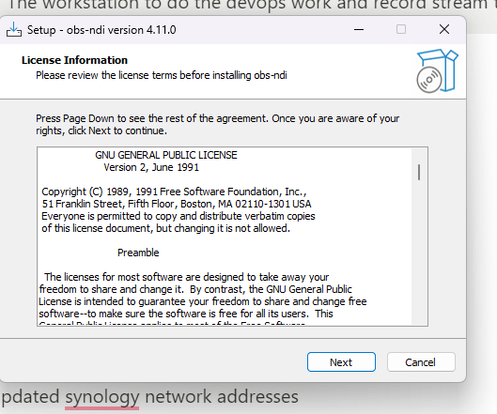Click "Press Page Down to see" instruction text
The height and width of the screenshot is (414, 497).
(x=217, y=125)
